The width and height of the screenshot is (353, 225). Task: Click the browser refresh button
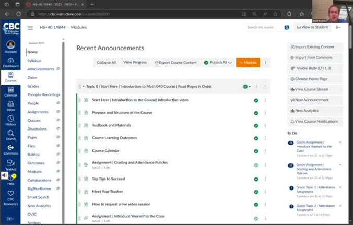18,14
